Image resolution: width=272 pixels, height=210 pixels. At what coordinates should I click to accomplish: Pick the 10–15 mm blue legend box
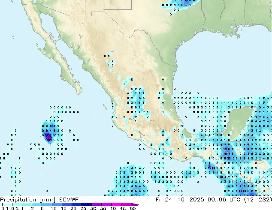pyautogui.click(x=57, y=204)
